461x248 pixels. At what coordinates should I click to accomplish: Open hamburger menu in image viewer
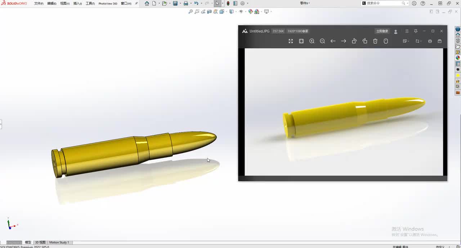(x=407, y=31)
